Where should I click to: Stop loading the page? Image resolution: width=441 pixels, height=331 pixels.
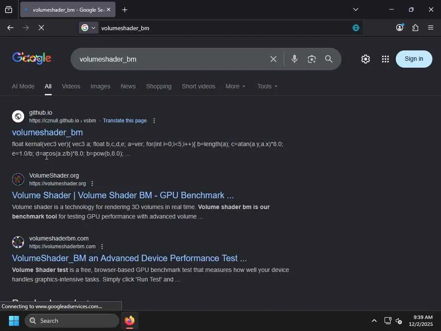[x=41, y=28]
